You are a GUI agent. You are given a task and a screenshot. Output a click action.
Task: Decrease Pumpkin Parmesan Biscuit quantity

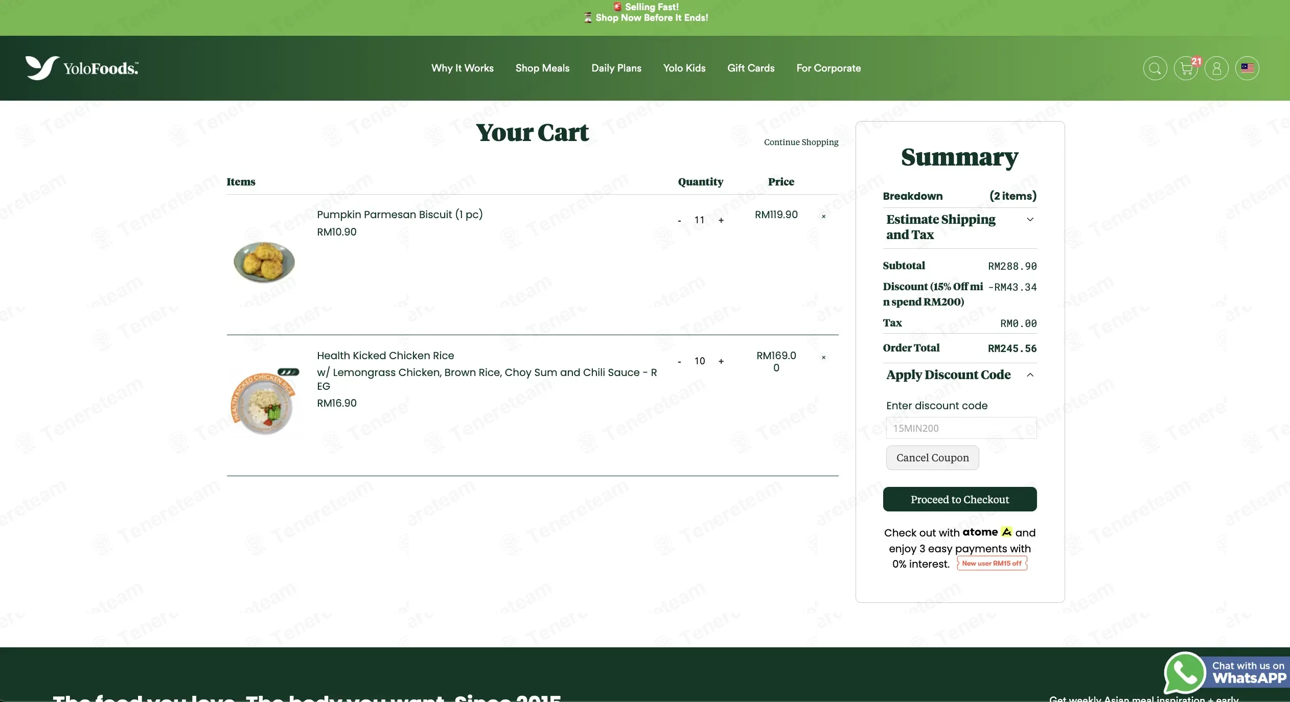point(679,221)
